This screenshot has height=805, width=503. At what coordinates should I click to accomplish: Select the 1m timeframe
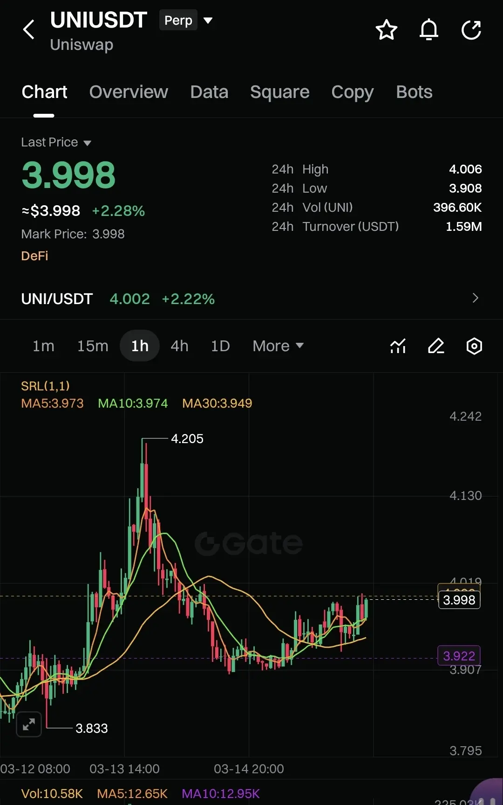(43, 346)
